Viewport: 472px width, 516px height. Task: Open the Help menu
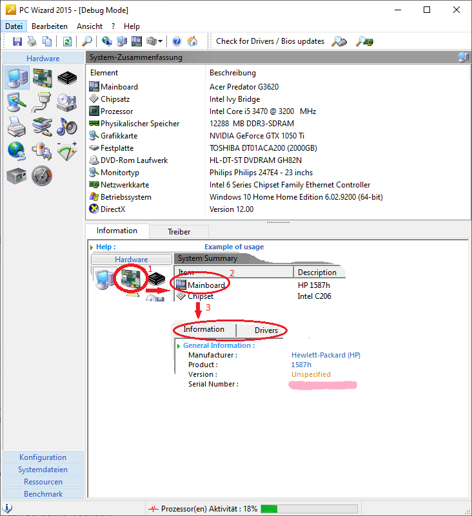pos(132,26)
